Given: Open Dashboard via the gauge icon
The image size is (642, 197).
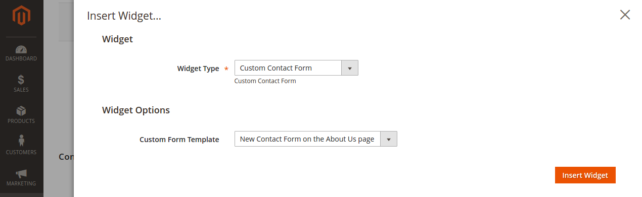Looking at the screenshot, I should (x=21, y=49).
